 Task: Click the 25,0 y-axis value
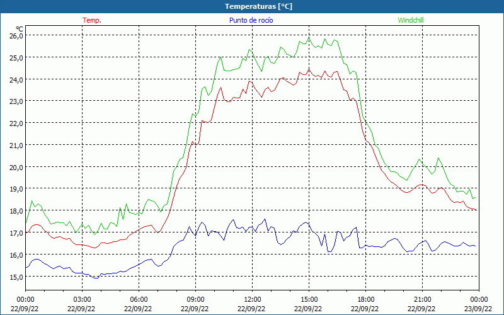pos(16,58)
